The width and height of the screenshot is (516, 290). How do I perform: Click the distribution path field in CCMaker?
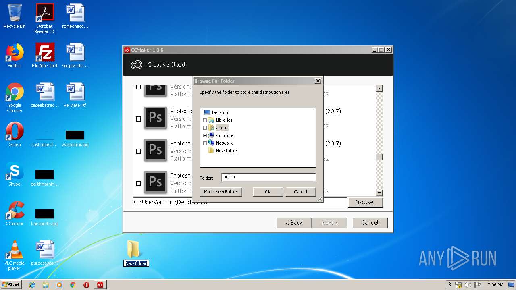pyautogui.click(x=240, y=202)
